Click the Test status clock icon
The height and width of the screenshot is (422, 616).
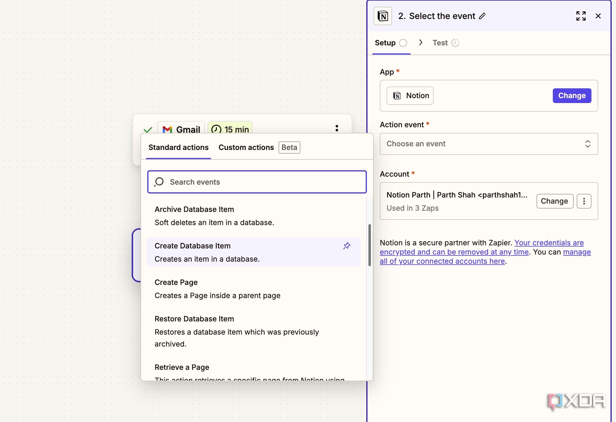455,43
